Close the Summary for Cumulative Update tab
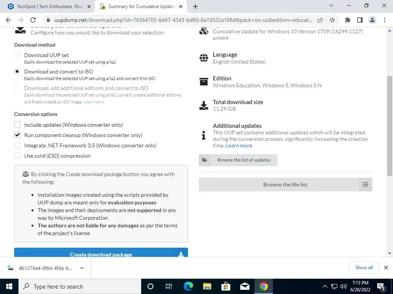 [181, 7]
